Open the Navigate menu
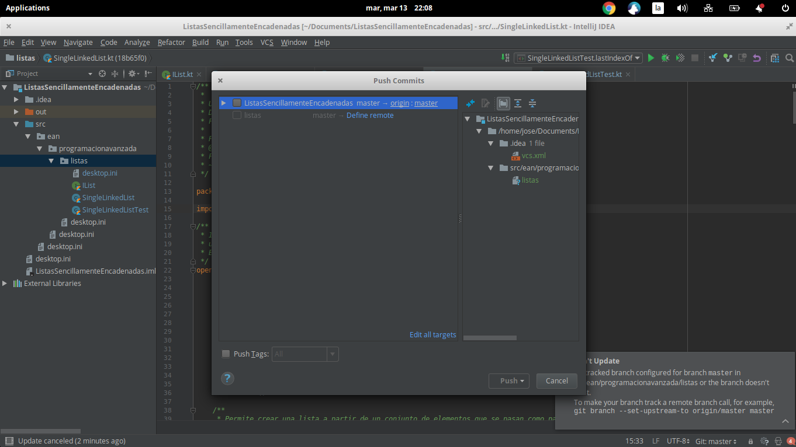The image size is (796, 447). click(78, 42)
